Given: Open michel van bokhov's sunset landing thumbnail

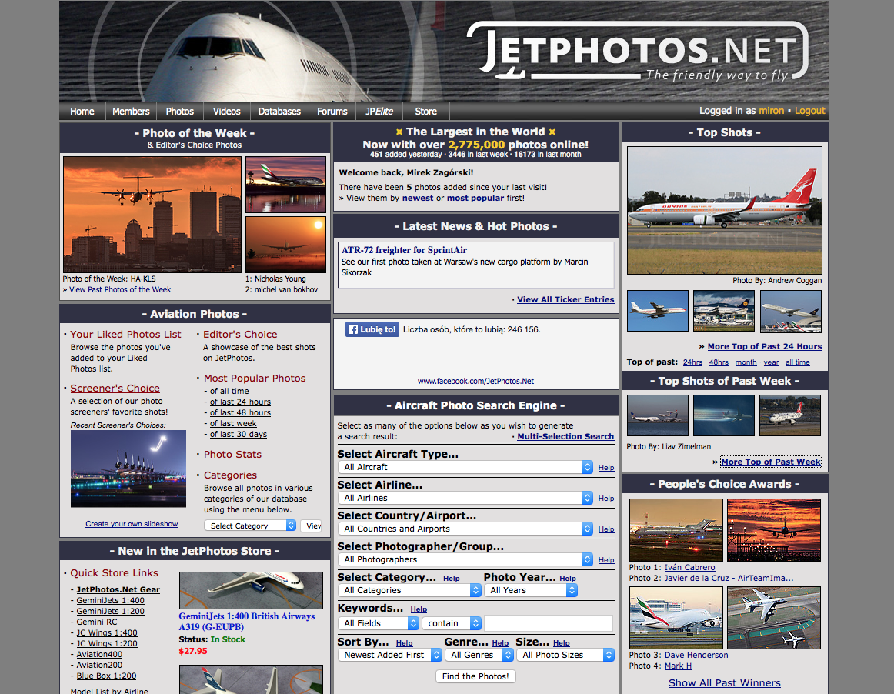Looking at the screenshot, I should [285, 244].
